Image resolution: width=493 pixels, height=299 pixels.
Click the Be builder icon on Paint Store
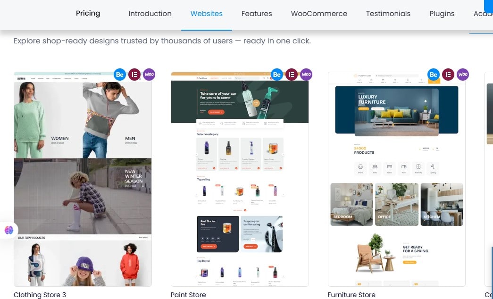coord(276,75)
